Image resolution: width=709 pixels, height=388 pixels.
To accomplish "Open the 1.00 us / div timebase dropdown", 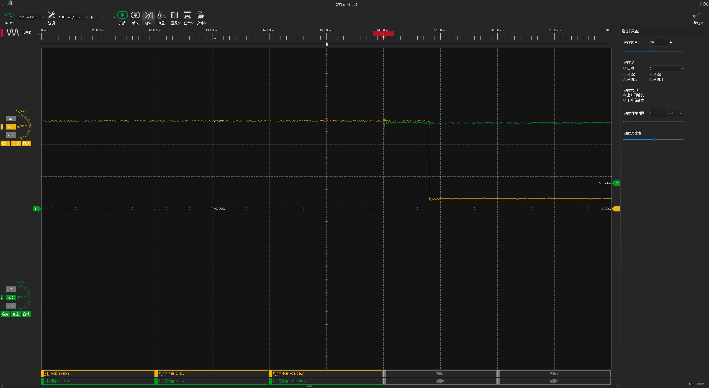I will coord(73,17).
